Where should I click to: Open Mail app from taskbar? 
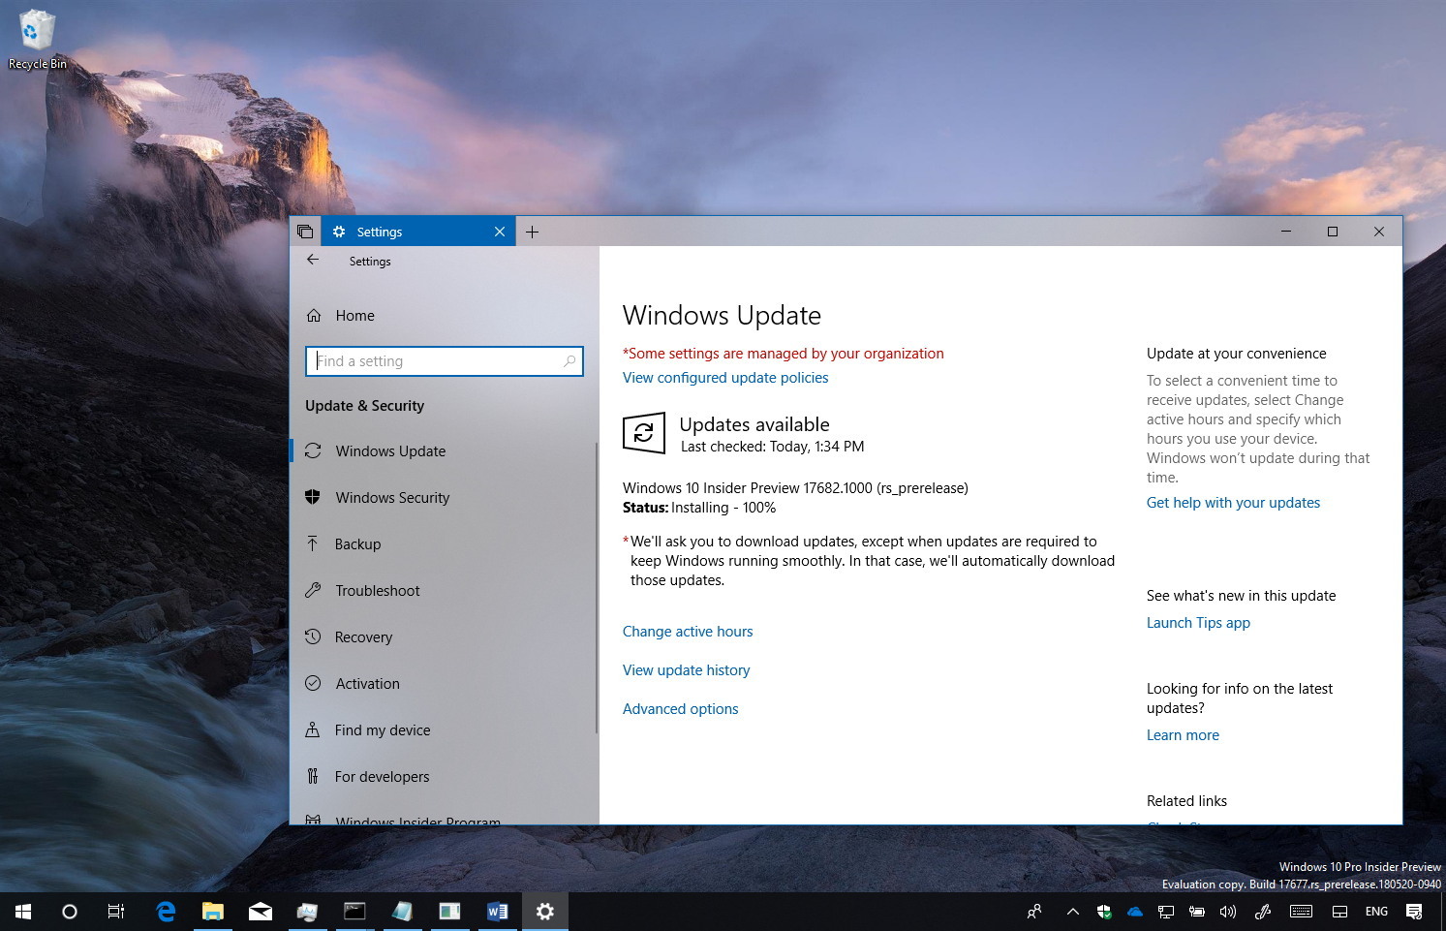tap(260, 912)
